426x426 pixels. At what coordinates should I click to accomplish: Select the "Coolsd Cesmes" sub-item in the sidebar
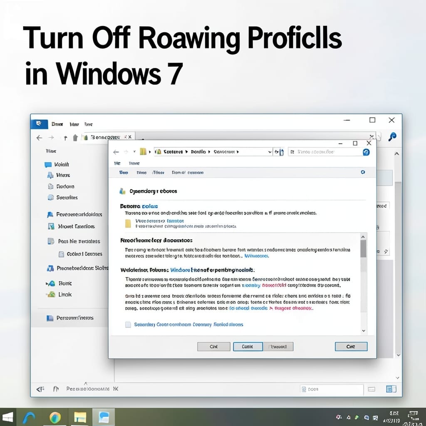pyautogui.click(x=80, y=254)
